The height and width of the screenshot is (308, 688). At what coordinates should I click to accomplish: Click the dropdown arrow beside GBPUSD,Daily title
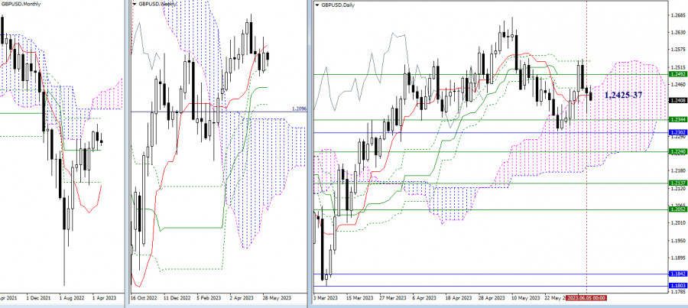click(x=316, y=5)
